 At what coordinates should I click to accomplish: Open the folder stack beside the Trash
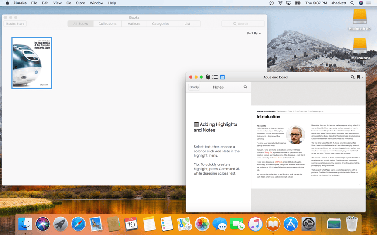tap(334, 224)
